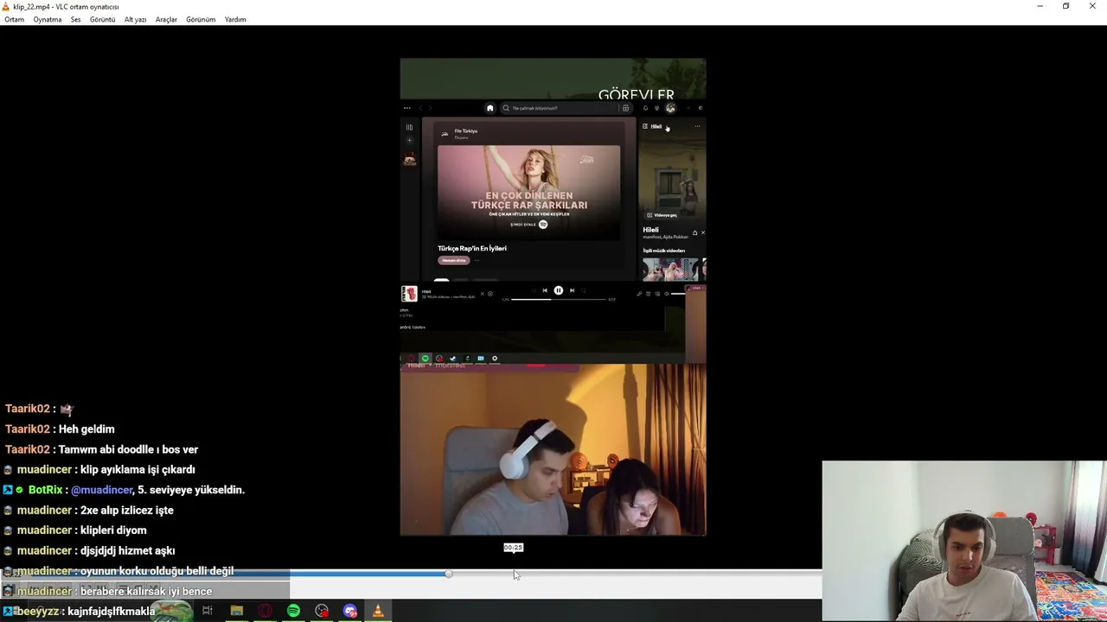Screen dimensions: 1107x622
Task: Restore down the VLC window
Action: [1065, 6]
